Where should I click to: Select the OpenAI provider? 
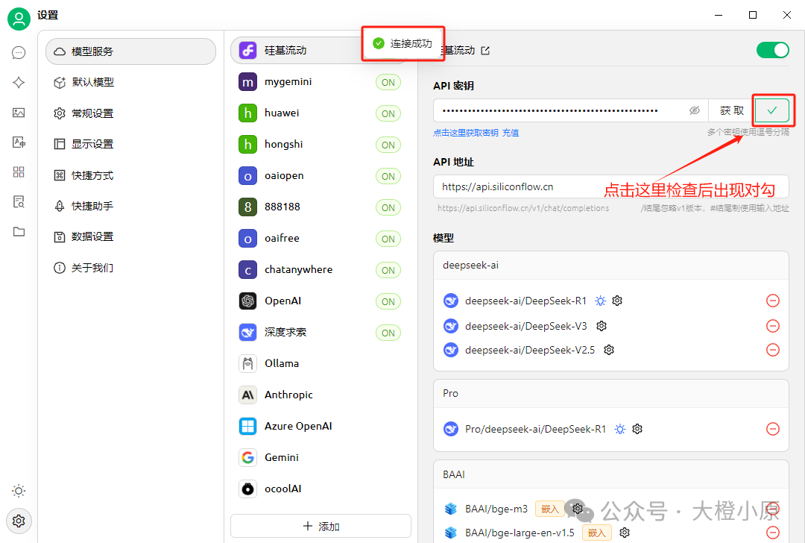(x=321, y=301)
